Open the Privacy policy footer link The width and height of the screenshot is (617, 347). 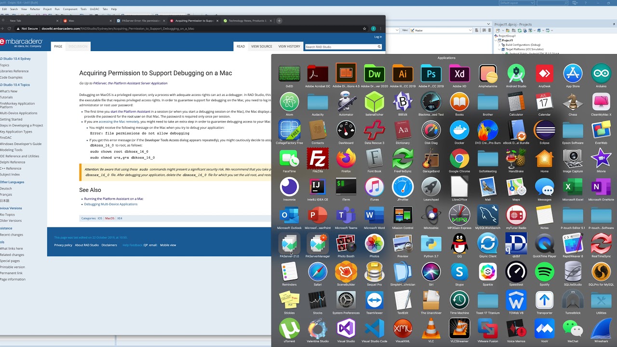coord(63,245)
